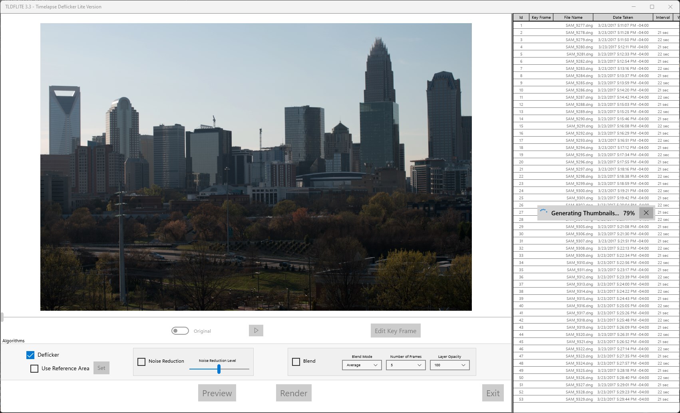This screenshot has height=413, width=680.
Task: Click the Exit button
Action: pos(493,393)
